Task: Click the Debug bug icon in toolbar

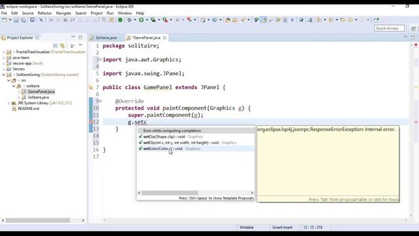Action: pyautogui.click(x=130, y=20)
